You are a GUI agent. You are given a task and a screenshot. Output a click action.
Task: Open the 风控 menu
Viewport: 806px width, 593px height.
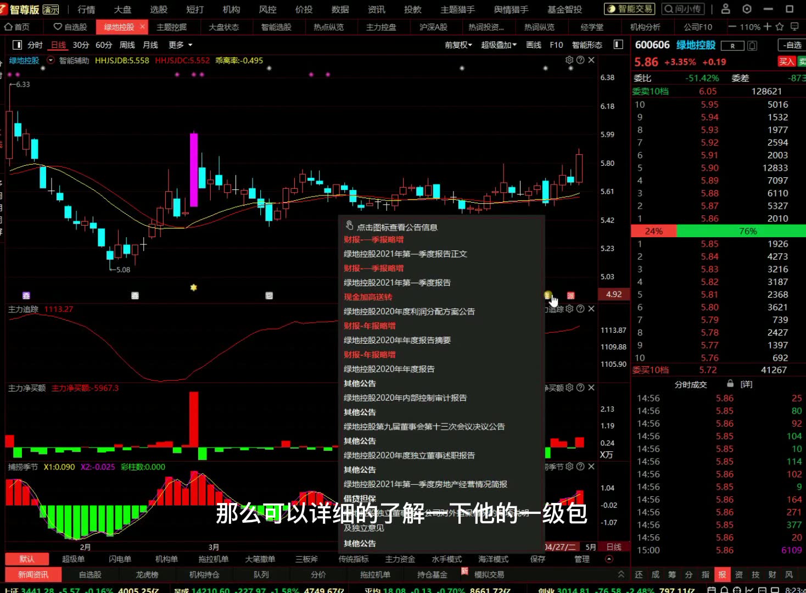[x=267, y=9]
